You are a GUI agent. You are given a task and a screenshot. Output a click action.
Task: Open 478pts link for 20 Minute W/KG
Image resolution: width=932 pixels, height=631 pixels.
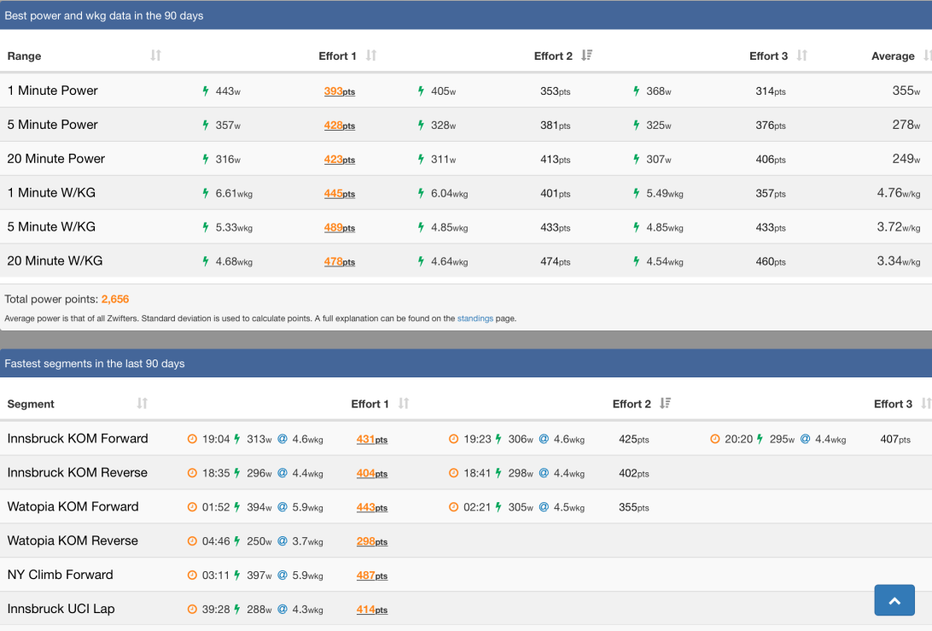point(339,262)
